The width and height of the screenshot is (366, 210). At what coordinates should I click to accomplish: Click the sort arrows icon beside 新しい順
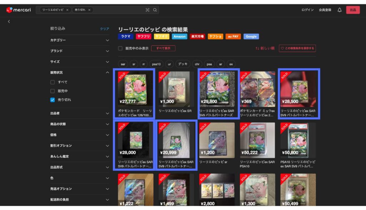point(257,48)
